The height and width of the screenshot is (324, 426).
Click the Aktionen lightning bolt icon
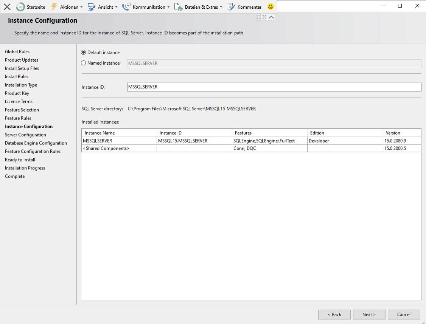[54, 7]
